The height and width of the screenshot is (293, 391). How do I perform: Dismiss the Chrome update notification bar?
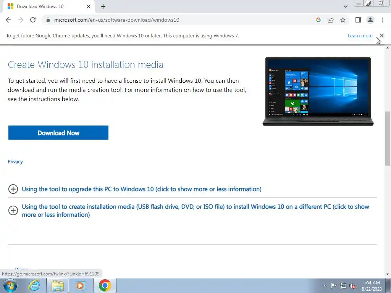coord(381,35)
